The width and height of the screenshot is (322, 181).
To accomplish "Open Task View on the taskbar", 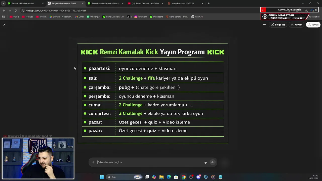I will tap(147, 177).
